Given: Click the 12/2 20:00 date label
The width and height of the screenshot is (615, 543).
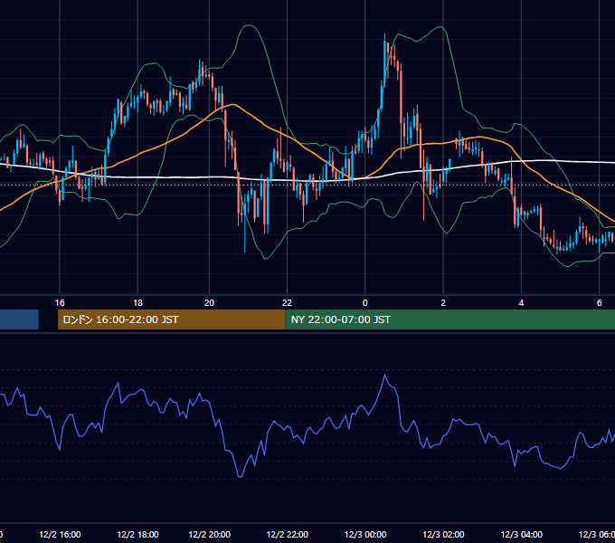Looking at the screenshot, I should pos(210,534).
